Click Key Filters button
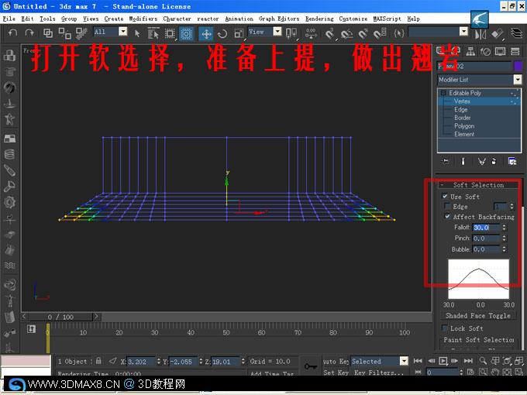 (x=378, y=373)
